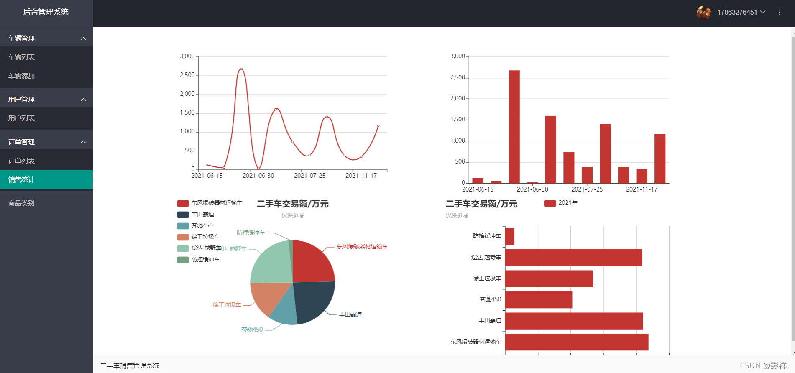The height and width of the screenshot is (373, 795).
Task: Open the 17863276451 account dropdown
Action: coord(741,13)
